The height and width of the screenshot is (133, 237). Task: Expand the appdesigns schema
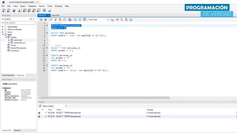[3, 27]
